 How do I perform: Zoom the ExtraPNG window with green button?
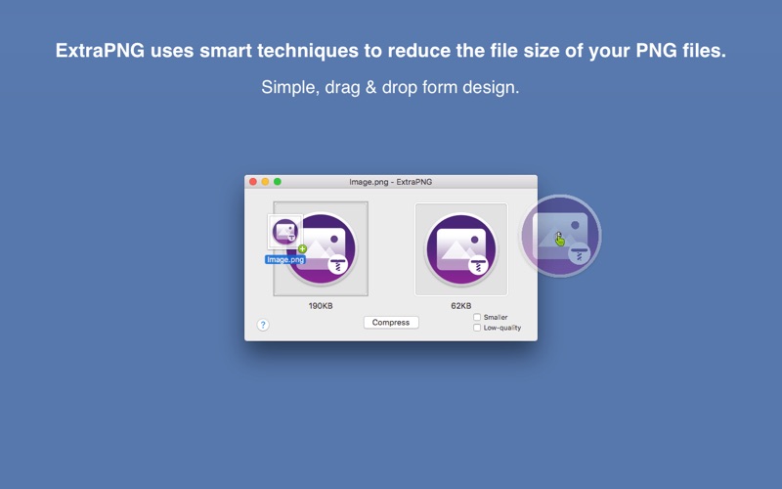[278, 182]
